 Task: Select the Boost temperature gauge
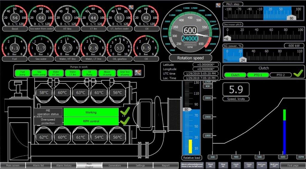click(15, 17)
